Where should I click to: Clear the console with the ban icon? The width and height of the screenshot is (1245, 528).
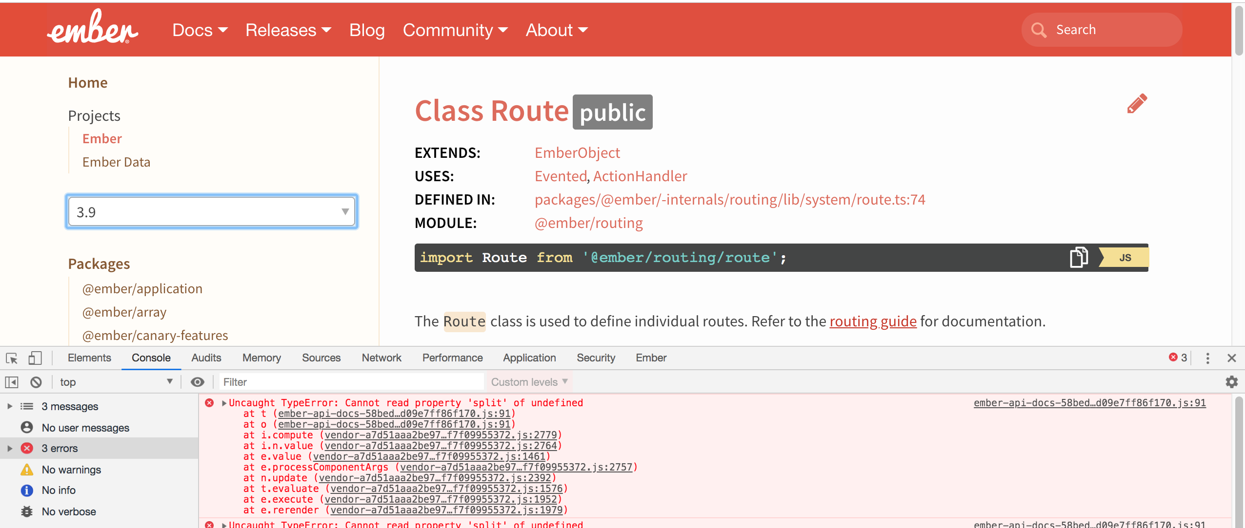coord(36,382)
